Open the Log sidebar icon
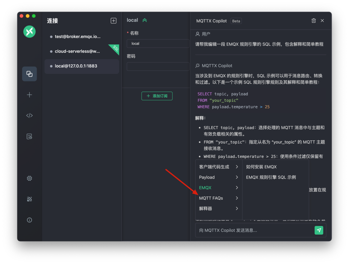The image size is (349, 264). (29, 137)
